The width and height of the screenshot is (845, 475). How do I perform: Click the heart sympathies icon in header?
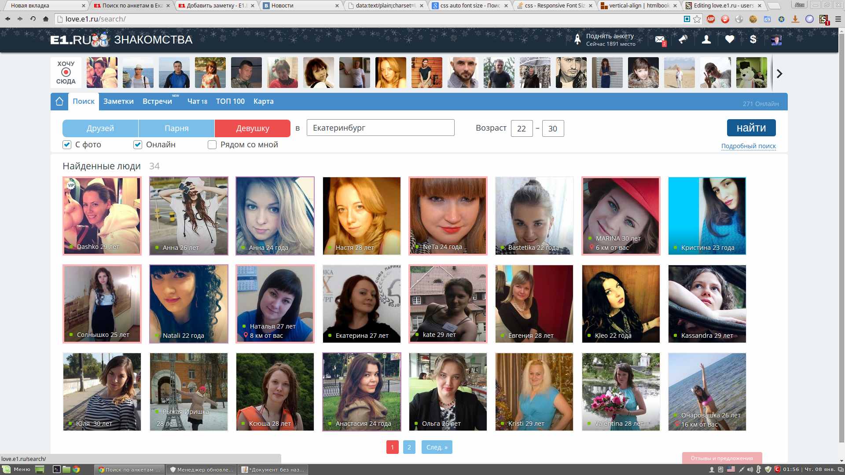pos(730,40)
